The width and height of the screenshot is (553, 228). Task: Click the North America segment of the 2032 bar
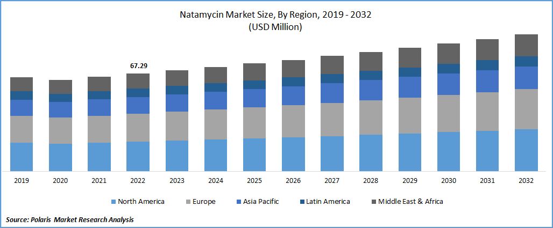point(526,150)
